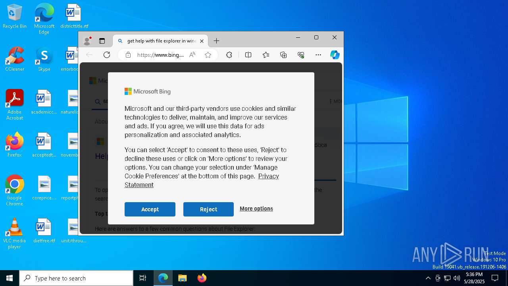Open network status tray icon
The width and height of the screenshot is (508, 286).
[447, 278]
